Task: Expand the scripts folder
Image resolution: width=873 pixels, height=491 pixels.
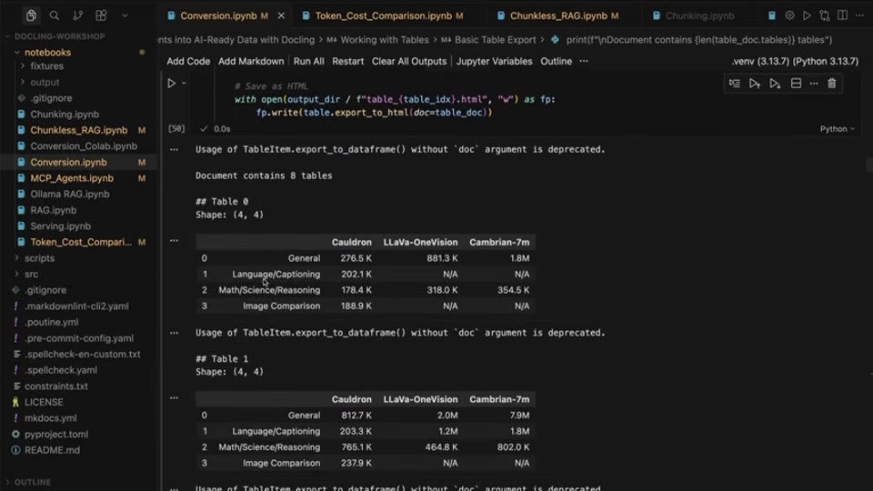Action: (x=39, y=258)
